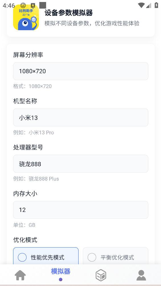Select the 平衡优化模式 radio option
This screenshot has width=161, height=286.
pos(115,256)
